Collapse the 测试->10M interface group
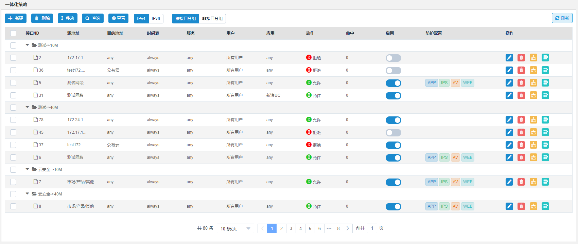 (x=27, y=45)
